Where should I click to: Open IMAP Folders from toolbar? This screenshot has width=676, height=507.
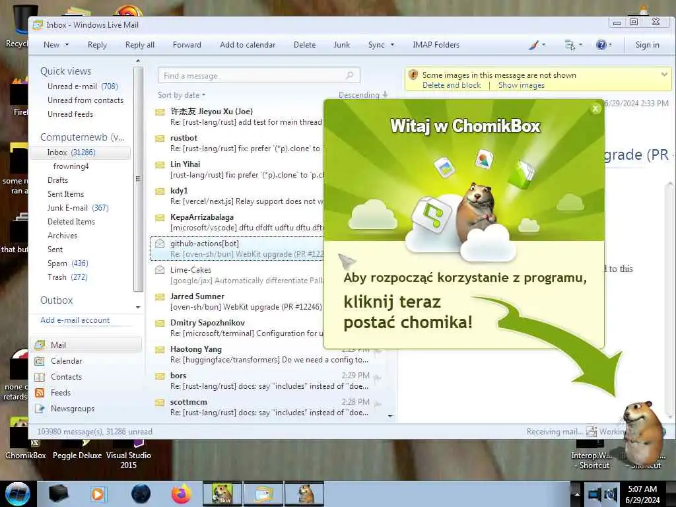click(x=436, y=45)
